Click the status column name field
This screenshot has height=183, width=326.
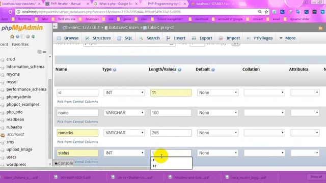[x=77, y=153]
